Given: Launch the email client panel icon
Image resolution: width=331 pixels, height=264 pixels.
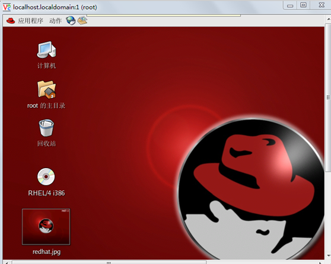Looking at the screenshot, I should click(82, 21).
